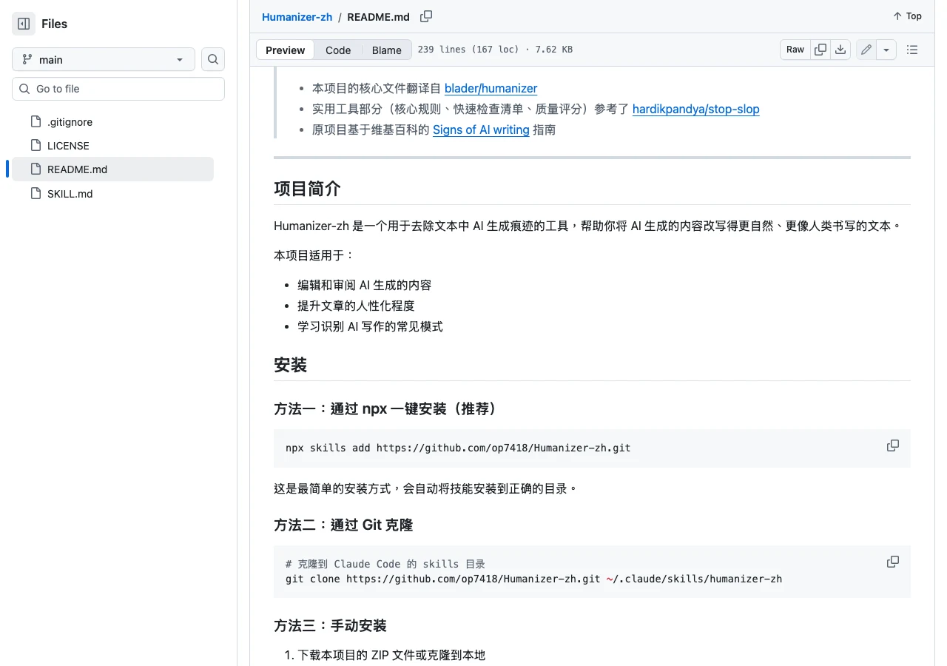Screen dimensions: 947x666
Task: Copy file path icon next to README.md
Action: (x=426, y=16)
